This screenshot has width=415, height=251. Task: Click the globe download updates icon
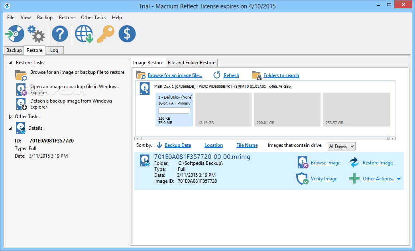tap(84, 34)
